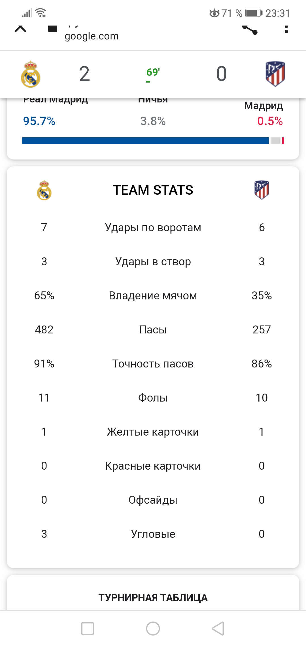Viewport: 306px width, 647px height.
Task: Select the 95.7% Real Madrid win probability
Action: coord(39,121)
